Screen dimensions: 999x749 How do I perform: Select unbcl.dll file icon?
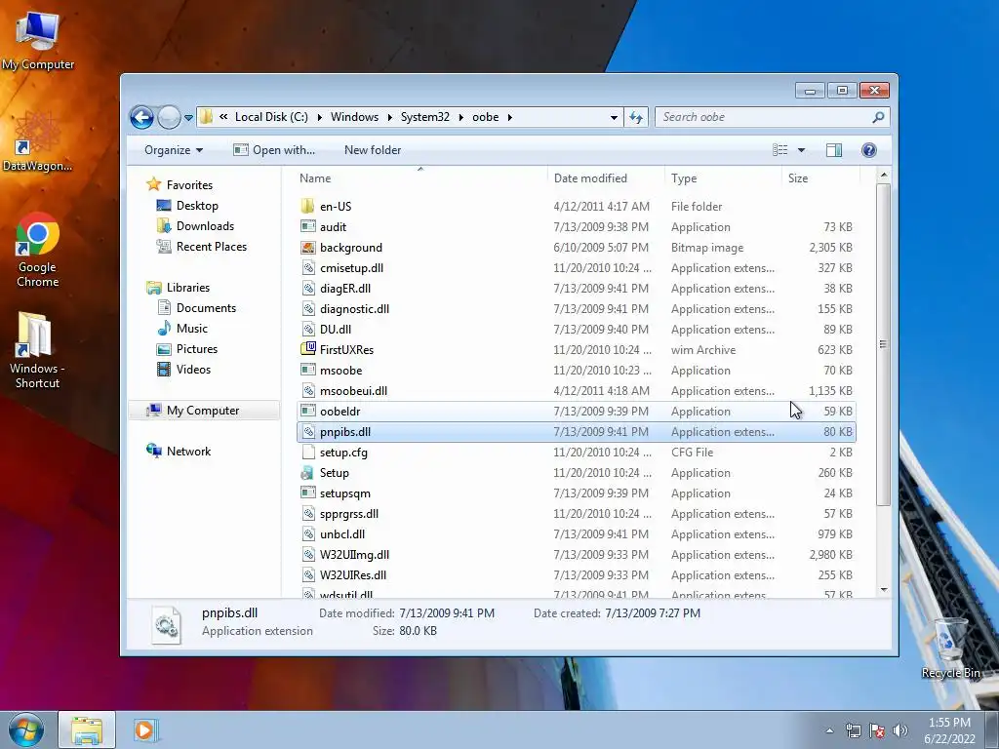point(308,533)
